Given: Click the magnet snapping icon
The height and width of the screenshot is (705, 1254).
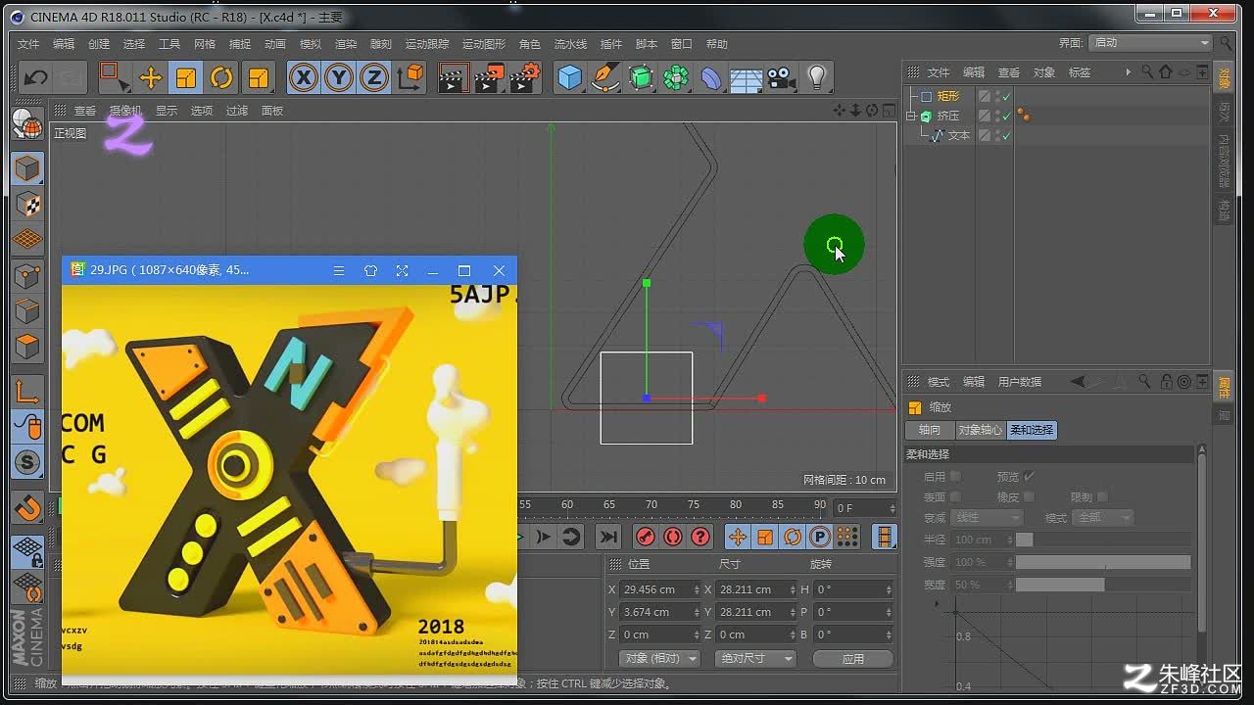Looking at the screenshot, I should coord(27,508).
